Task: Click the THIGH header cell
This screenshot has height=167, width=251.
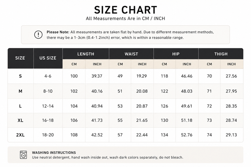Action: pos(221,54)
